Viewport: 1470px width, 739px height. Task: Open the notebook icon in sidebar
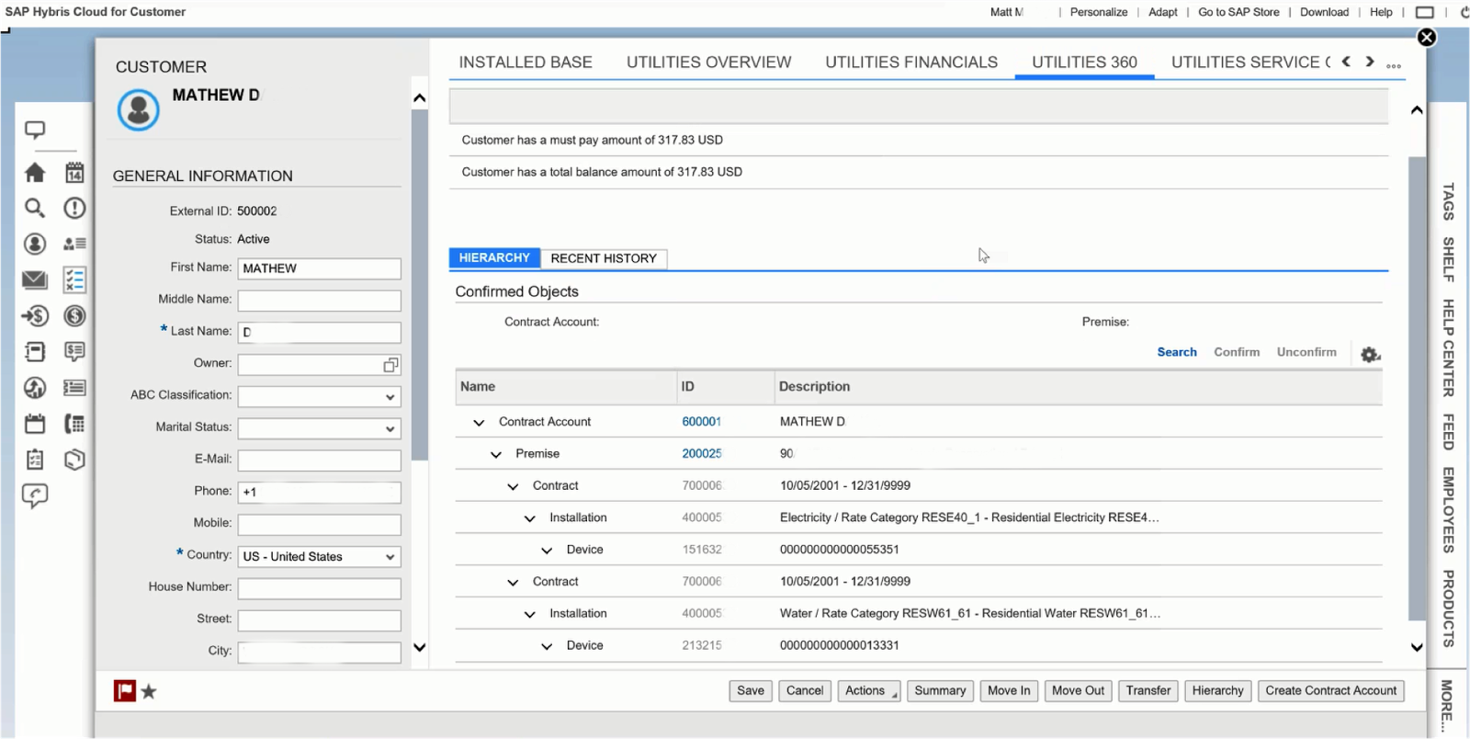pos(35,352)
